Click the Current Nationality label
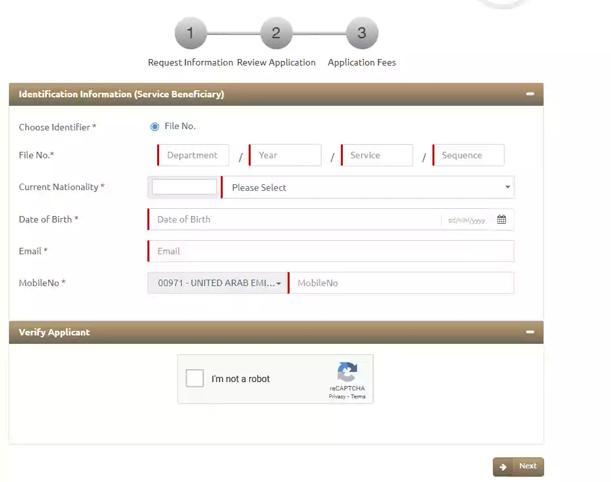This screenshot has height=482, width=611. click(62, 187)
